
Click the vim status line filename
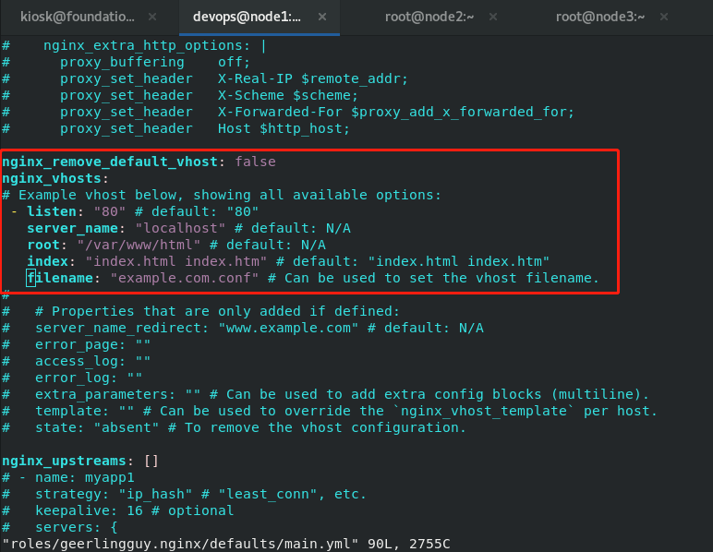coord(180,544)
